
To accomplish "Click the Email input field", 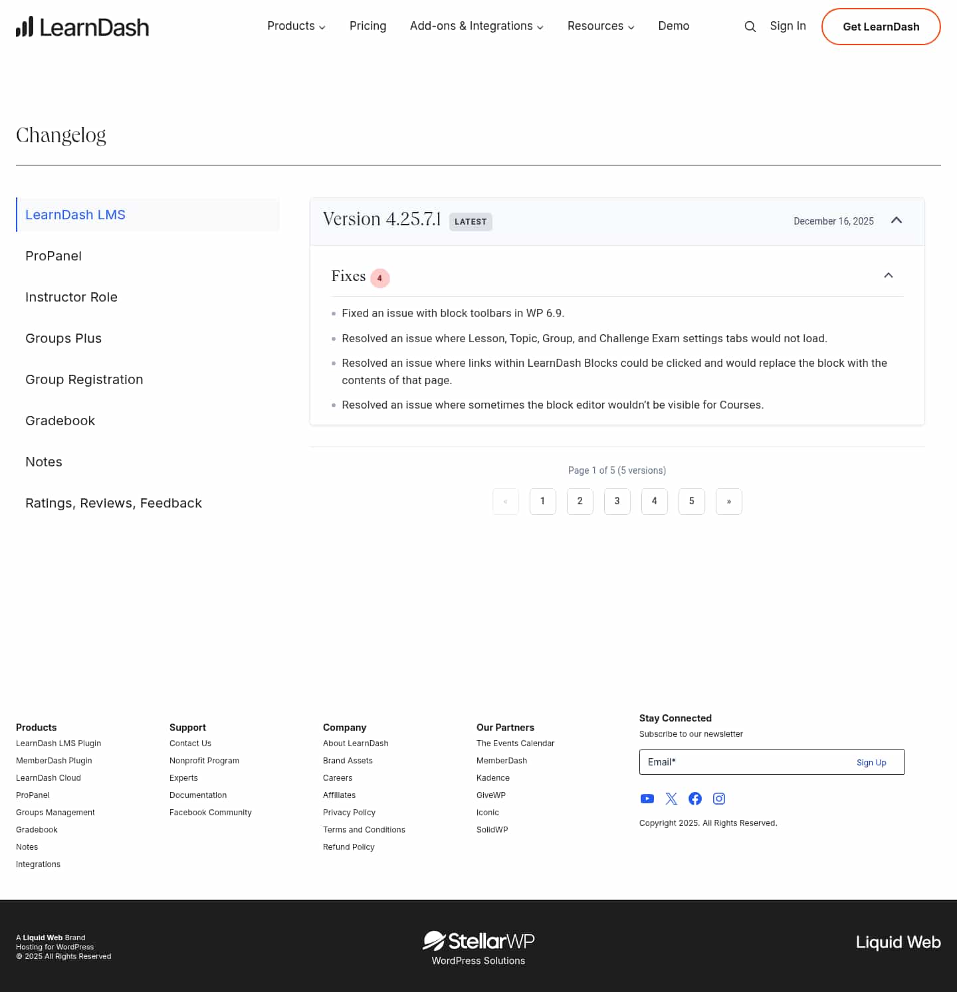I will pos(731,762).
